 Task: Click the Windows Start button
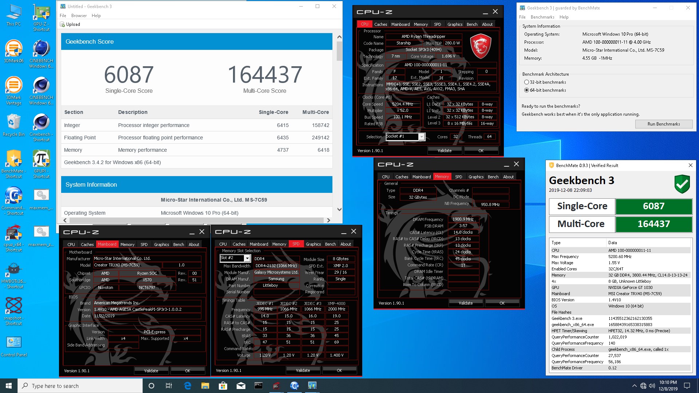(9, 386)
